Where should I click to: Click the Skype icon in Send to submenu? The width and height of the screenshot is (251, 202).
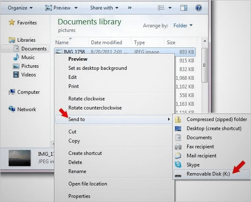coord(178,165)
